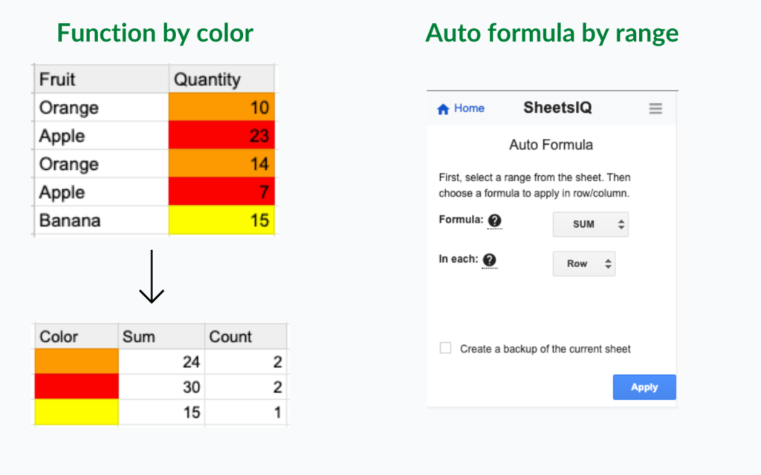Click the Auto formula by range heading
The image size is (761, 475).
(552, 33)
